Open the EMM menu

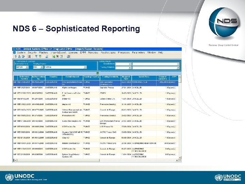pos(83,52)
